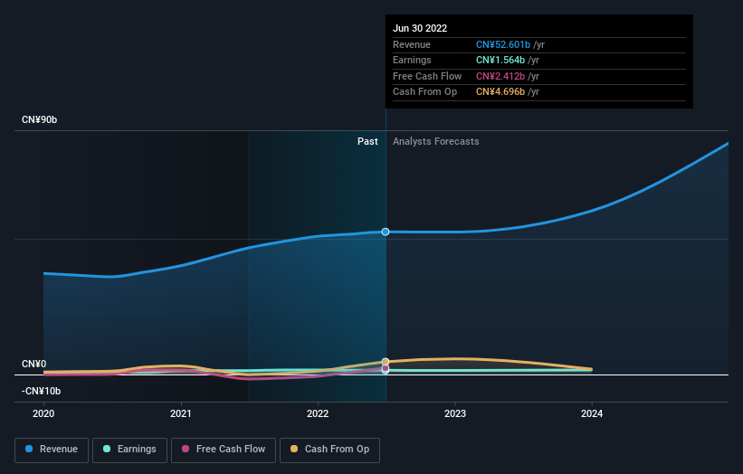
Task: Click the blue Revenue data point marker
Action: (386, 232)
